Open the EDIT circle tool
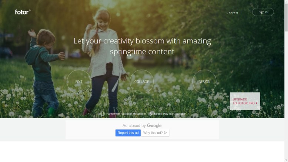288x162 pixels. point(79,82)
